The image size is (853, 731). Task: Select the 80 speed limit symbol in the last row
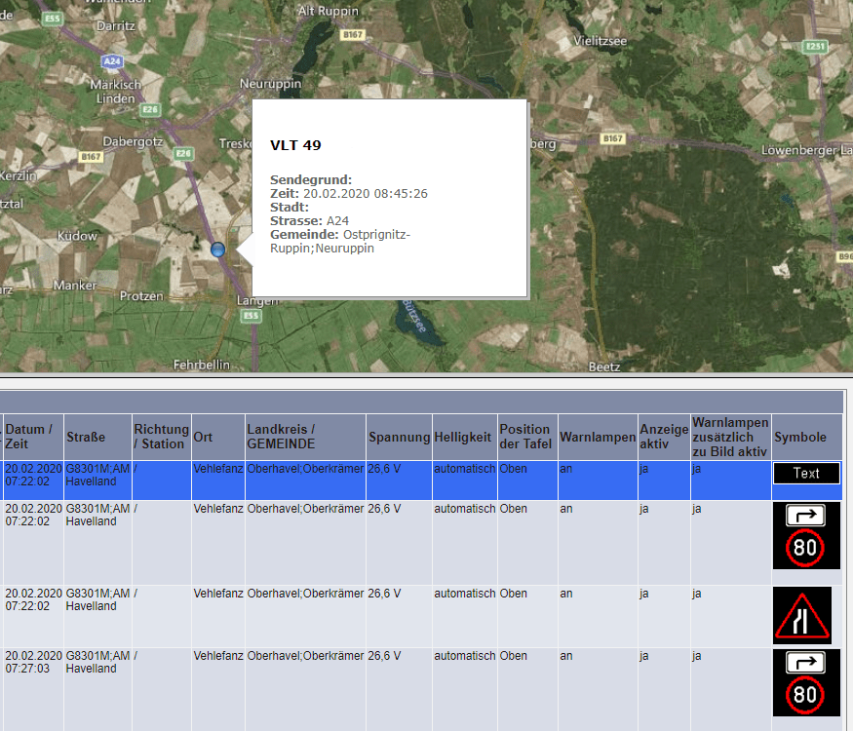coord(805,696)
